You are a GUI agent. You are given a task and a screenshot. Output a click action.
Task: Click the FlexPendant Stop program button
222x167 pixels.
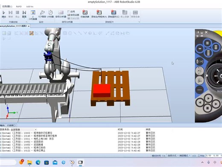(207, 108)
